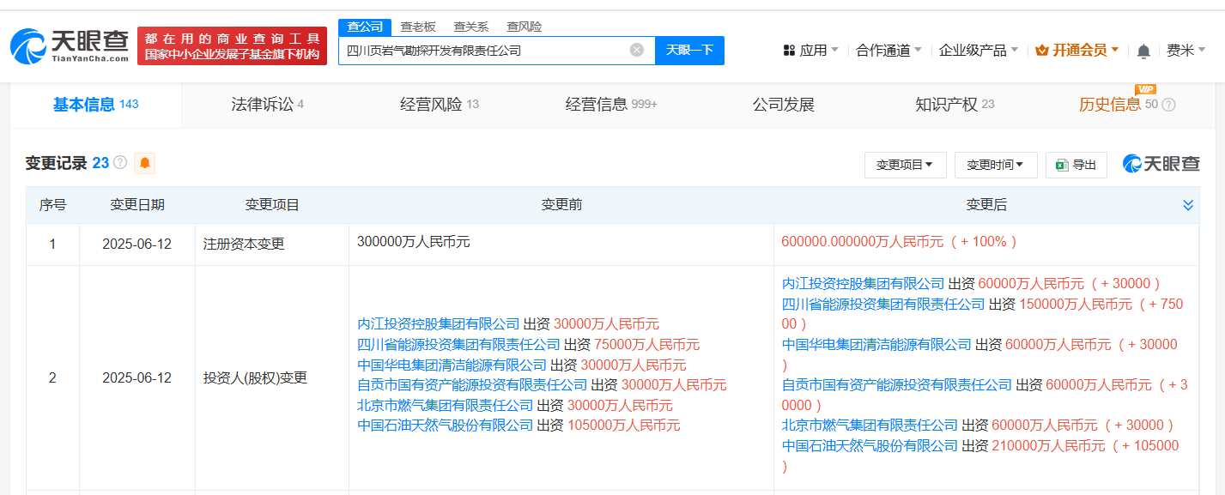This screenshot has height=495, width=1225.
Task: Click row 2 date 2025-06-12
Action: pyautogui.click(x=136, y=377)
